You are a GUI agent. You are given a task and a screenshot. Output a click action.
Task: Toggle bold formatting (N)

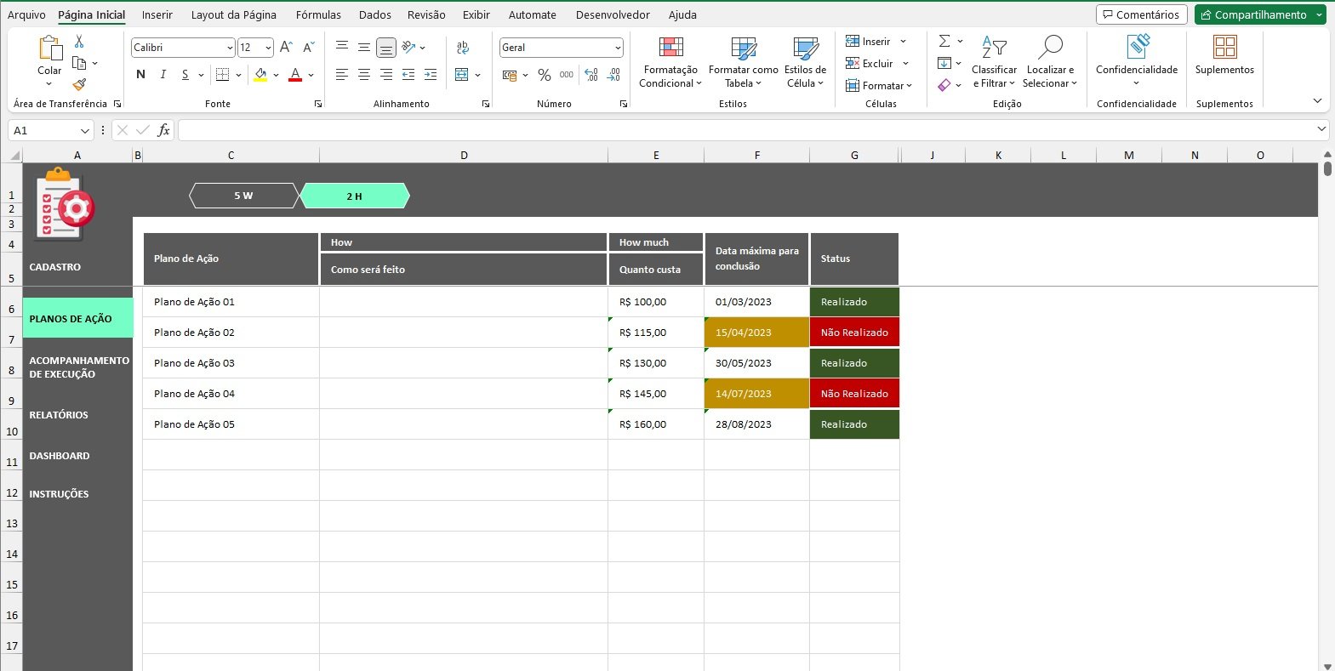coord(140,75)
